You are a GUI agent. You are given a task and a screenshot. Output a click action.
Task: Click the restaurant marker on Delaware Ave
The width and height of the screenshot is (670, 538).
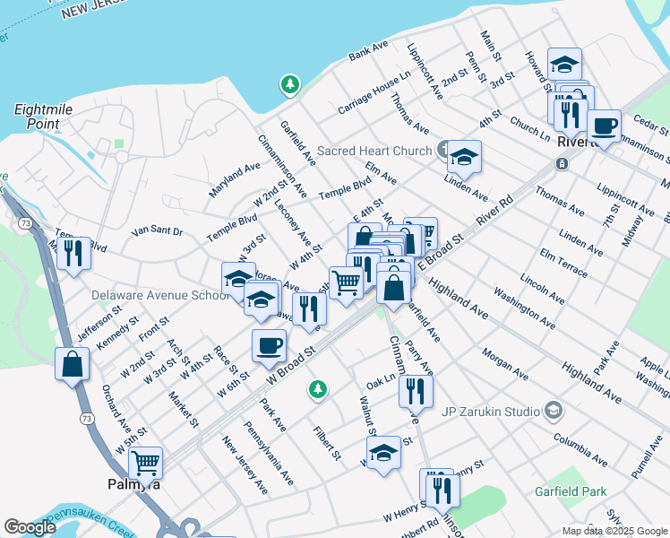[309, 311]
